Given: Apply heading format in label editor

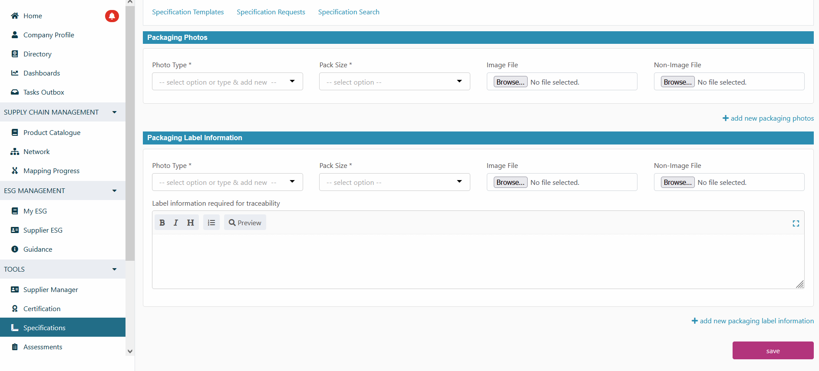Looking at the screenshot, I should click(190, 223).
